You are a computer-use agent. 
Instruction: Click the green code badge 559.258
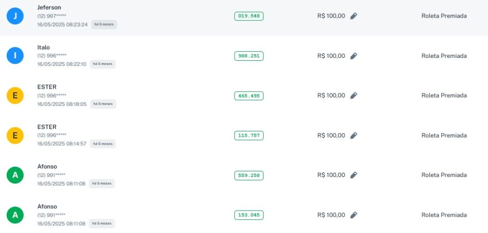point(249,176)
